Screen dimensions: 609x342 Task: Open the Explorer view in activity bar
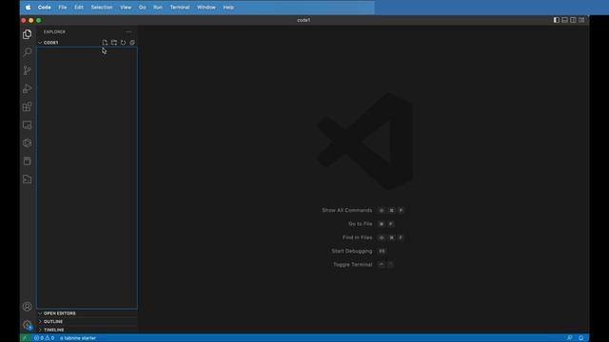(28, 34)
